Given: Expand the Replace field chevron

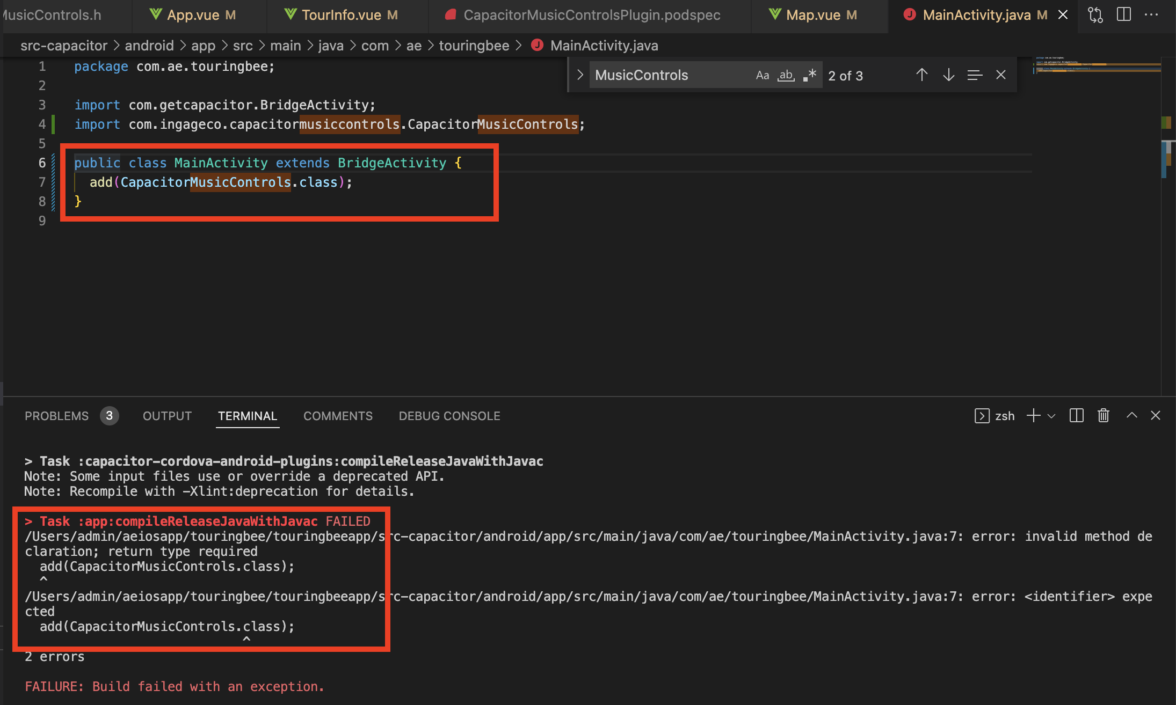Looking at the screenshot, I should click(x=580, y=75).
